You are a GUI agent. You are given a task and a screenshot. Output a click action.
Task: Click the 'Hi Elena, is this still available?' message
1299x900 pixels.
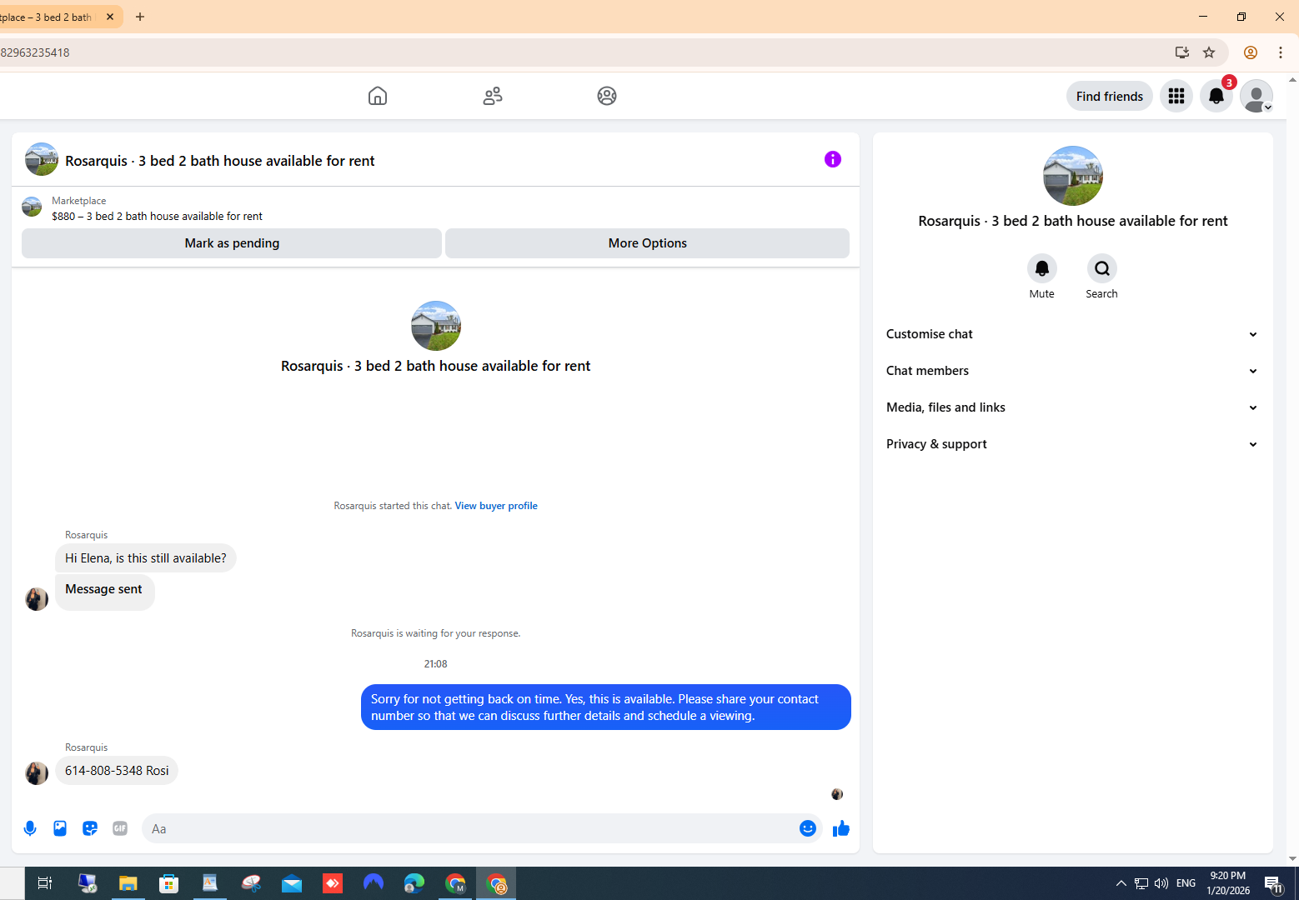tap(146, 558)
